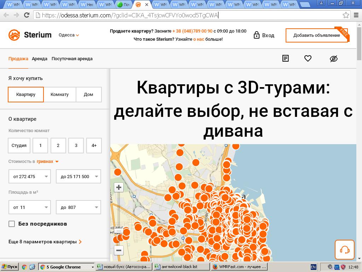362x272 pixels.
Task: Switch to the Аренда tab
Action: tap(39, 59)
